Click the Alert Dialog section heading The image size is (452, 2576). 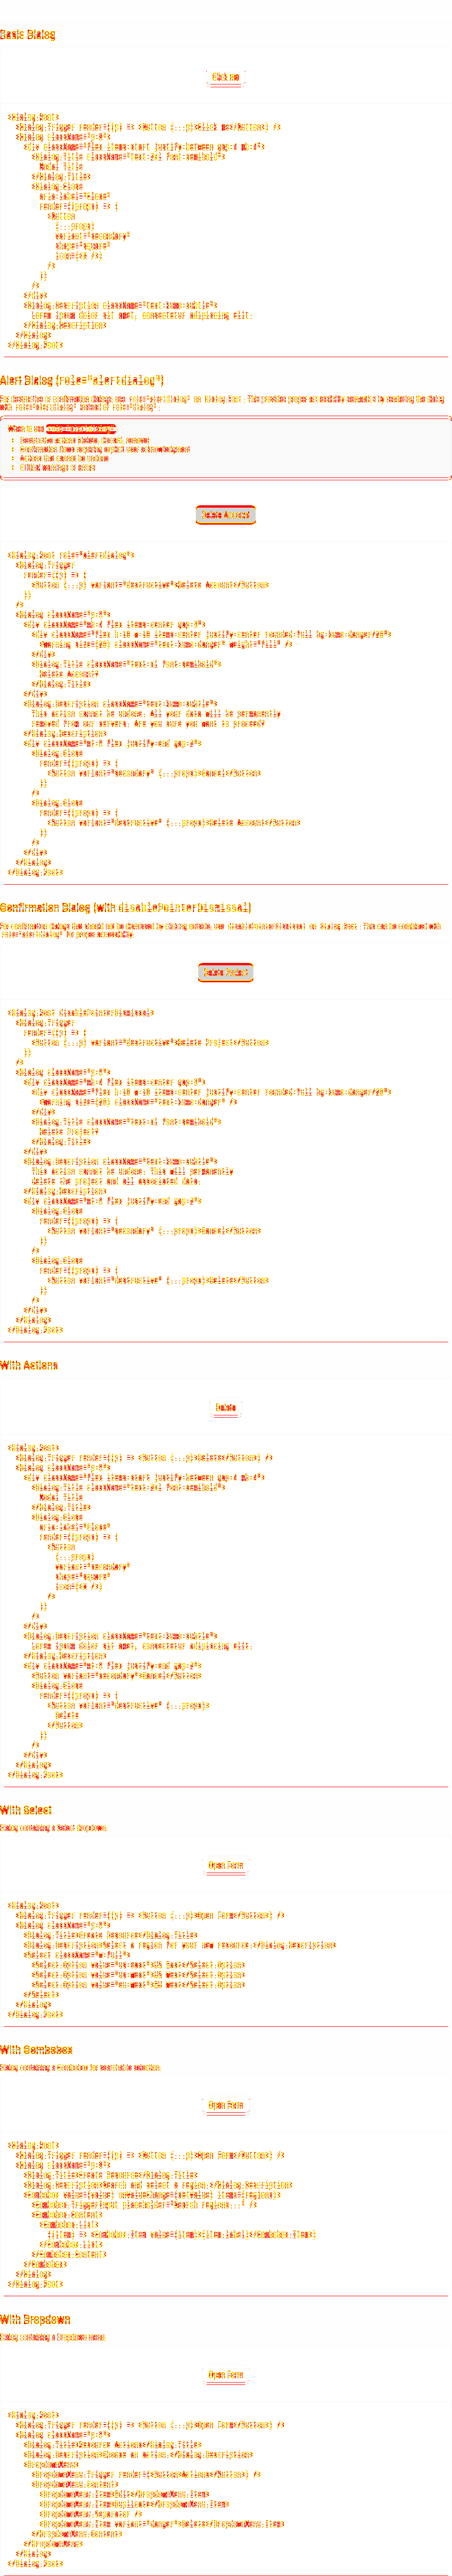[x=82, y=380]
